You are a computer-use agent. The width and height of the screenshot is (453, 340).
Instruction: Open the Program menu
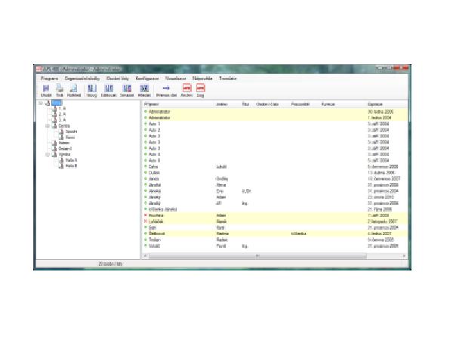tap(50, 79)
